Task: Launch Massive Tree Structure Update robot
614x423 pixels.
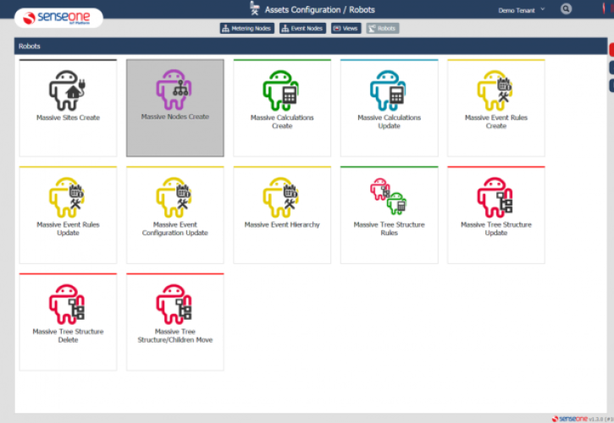Action: (495, 215)
